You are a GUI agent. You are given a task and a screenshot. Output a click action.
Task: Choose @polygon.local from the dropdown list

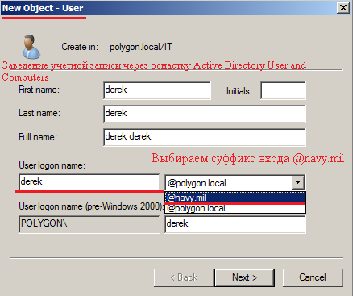235,208
